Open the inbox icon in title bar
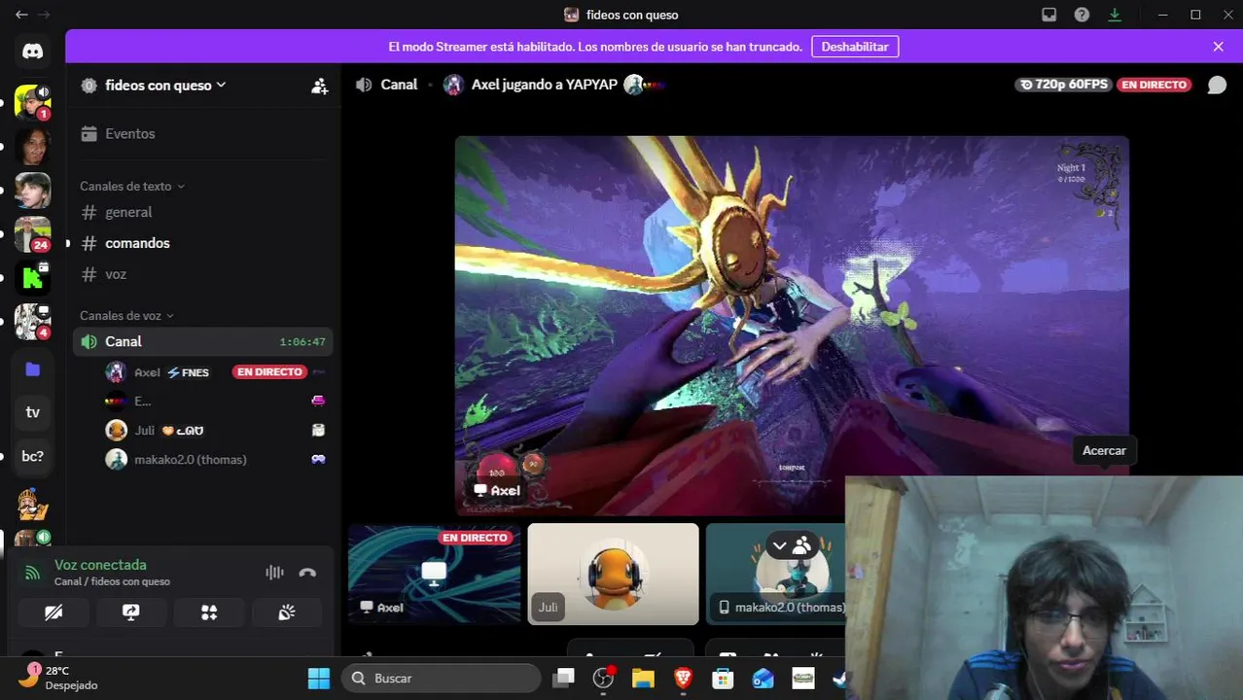 click(1048, 15)
